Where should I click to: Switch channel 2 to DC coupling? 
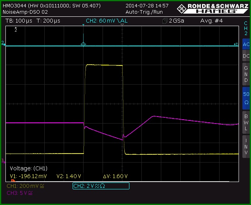click(x=246, y=56)
